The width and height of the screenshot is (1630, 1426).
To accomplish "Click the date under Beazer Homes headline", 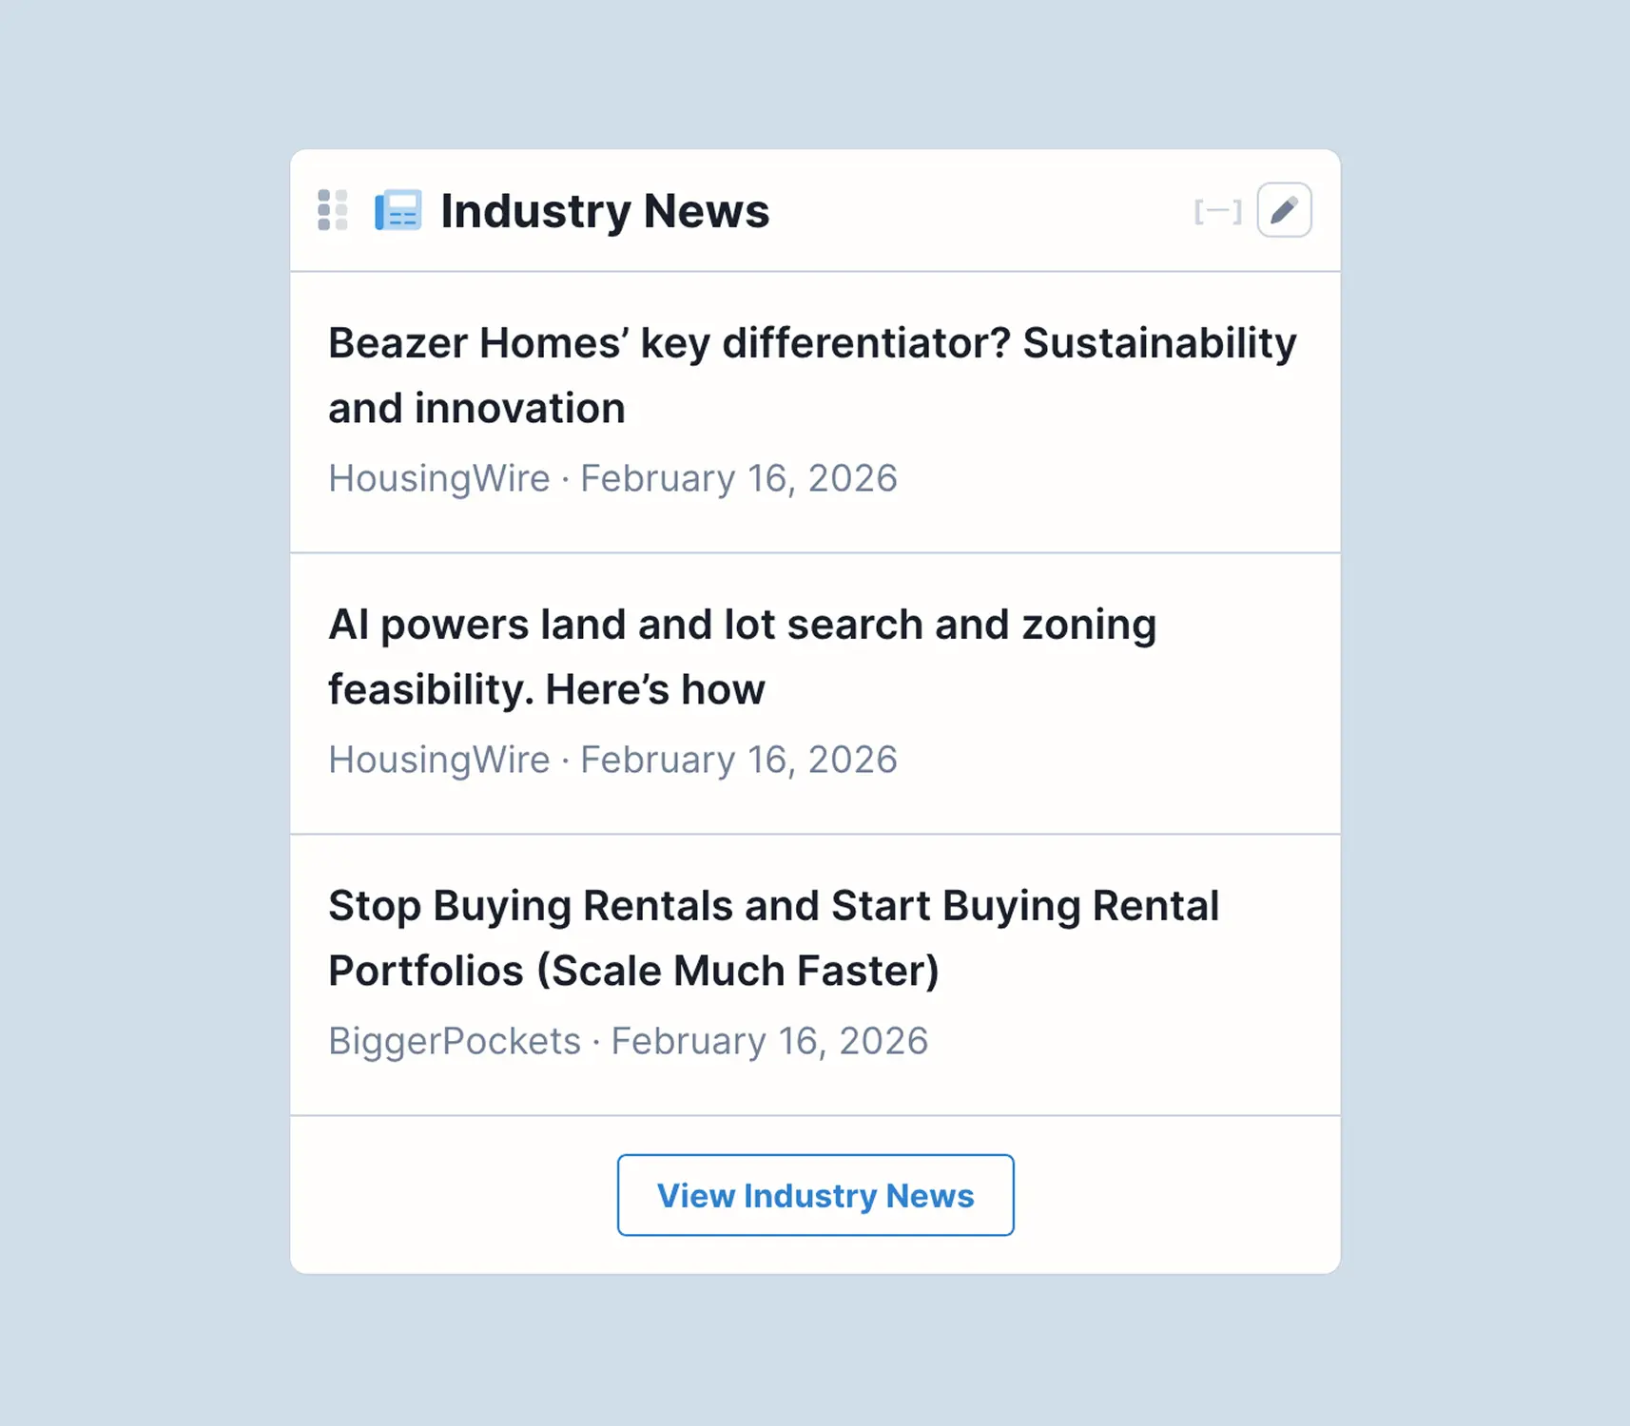I will pos(738,478).
